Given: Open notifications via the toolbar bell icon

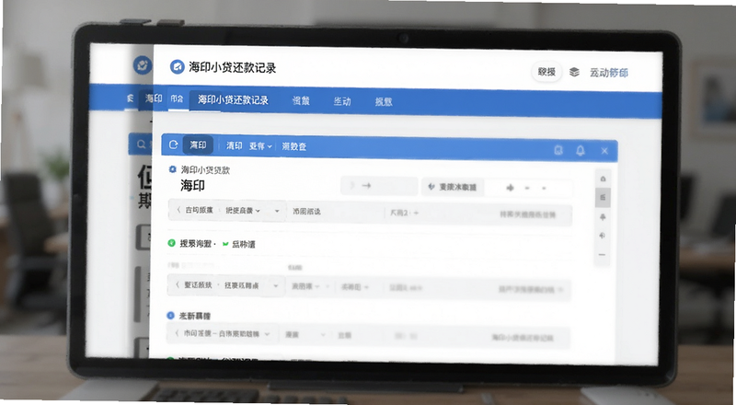Looking at the screenshot, I should pyautogui.click(x=581, y=150).
